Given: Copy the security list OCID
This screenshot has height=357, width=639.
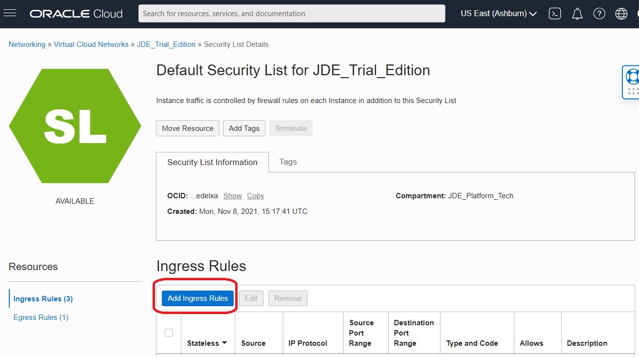Looking at the screenshot, I should point(255,195).
